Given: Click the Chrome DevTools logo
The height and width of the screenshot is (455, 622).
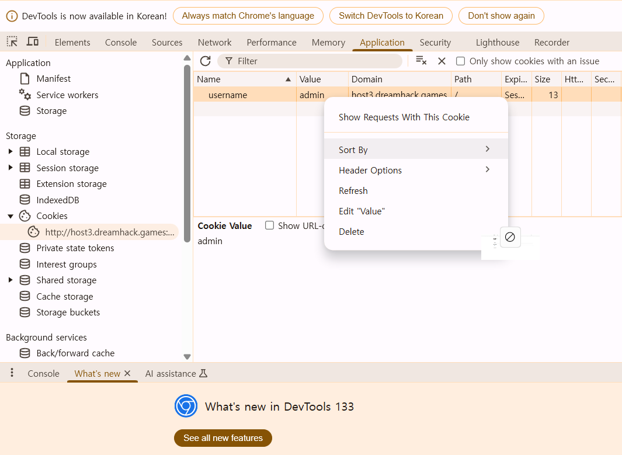Looking at the screenshot, I should pos(186,406).
